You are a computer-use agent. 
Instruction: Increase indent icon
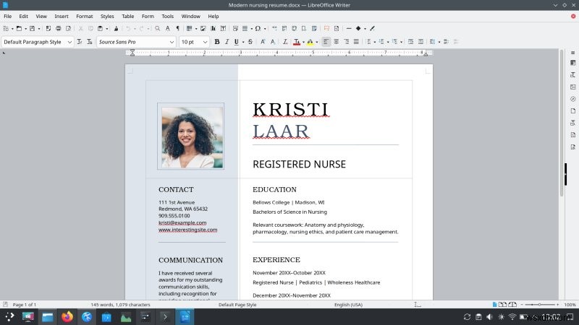coord(410,42)
